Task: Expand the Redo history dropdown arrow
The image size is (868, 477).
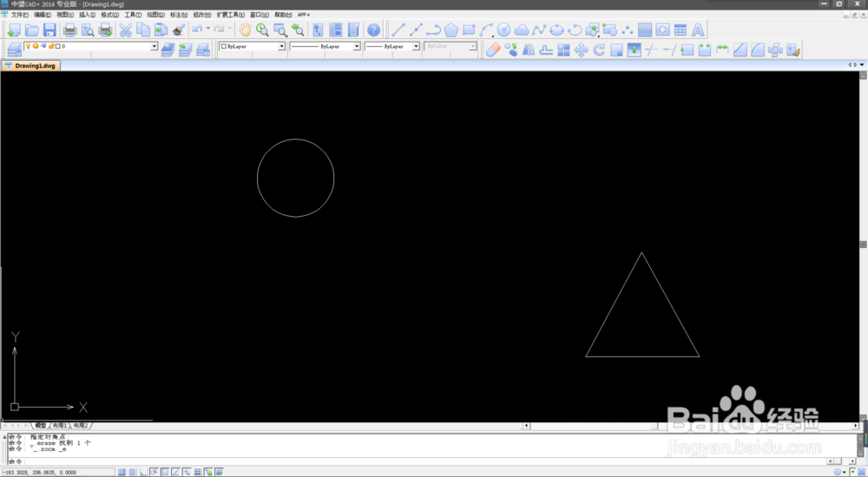Action: tap(230, 29)
